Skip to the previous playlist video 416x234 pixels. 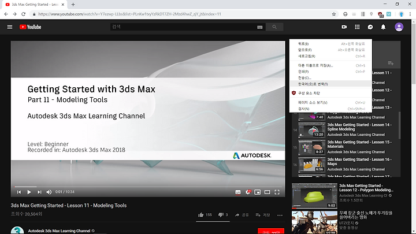click(x=19, y=192)
